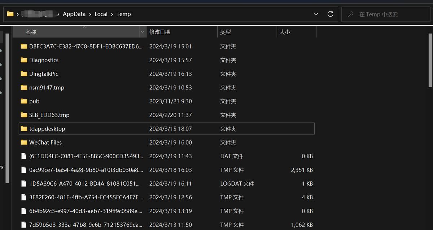The width and height of the screenshot is (433, 230).
Task: Select file icon of 1D5A39C6 LOGDAT file
Action: point(24,183)
